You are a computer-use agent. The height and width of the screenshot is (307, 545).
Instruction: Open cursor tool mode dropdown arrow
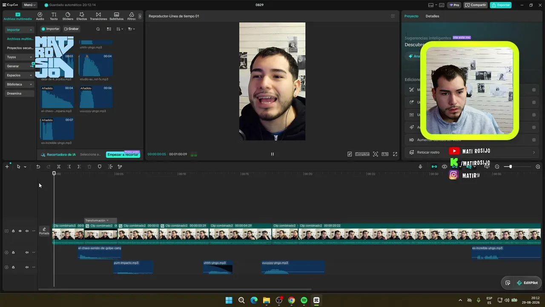[x=25, y=167]
